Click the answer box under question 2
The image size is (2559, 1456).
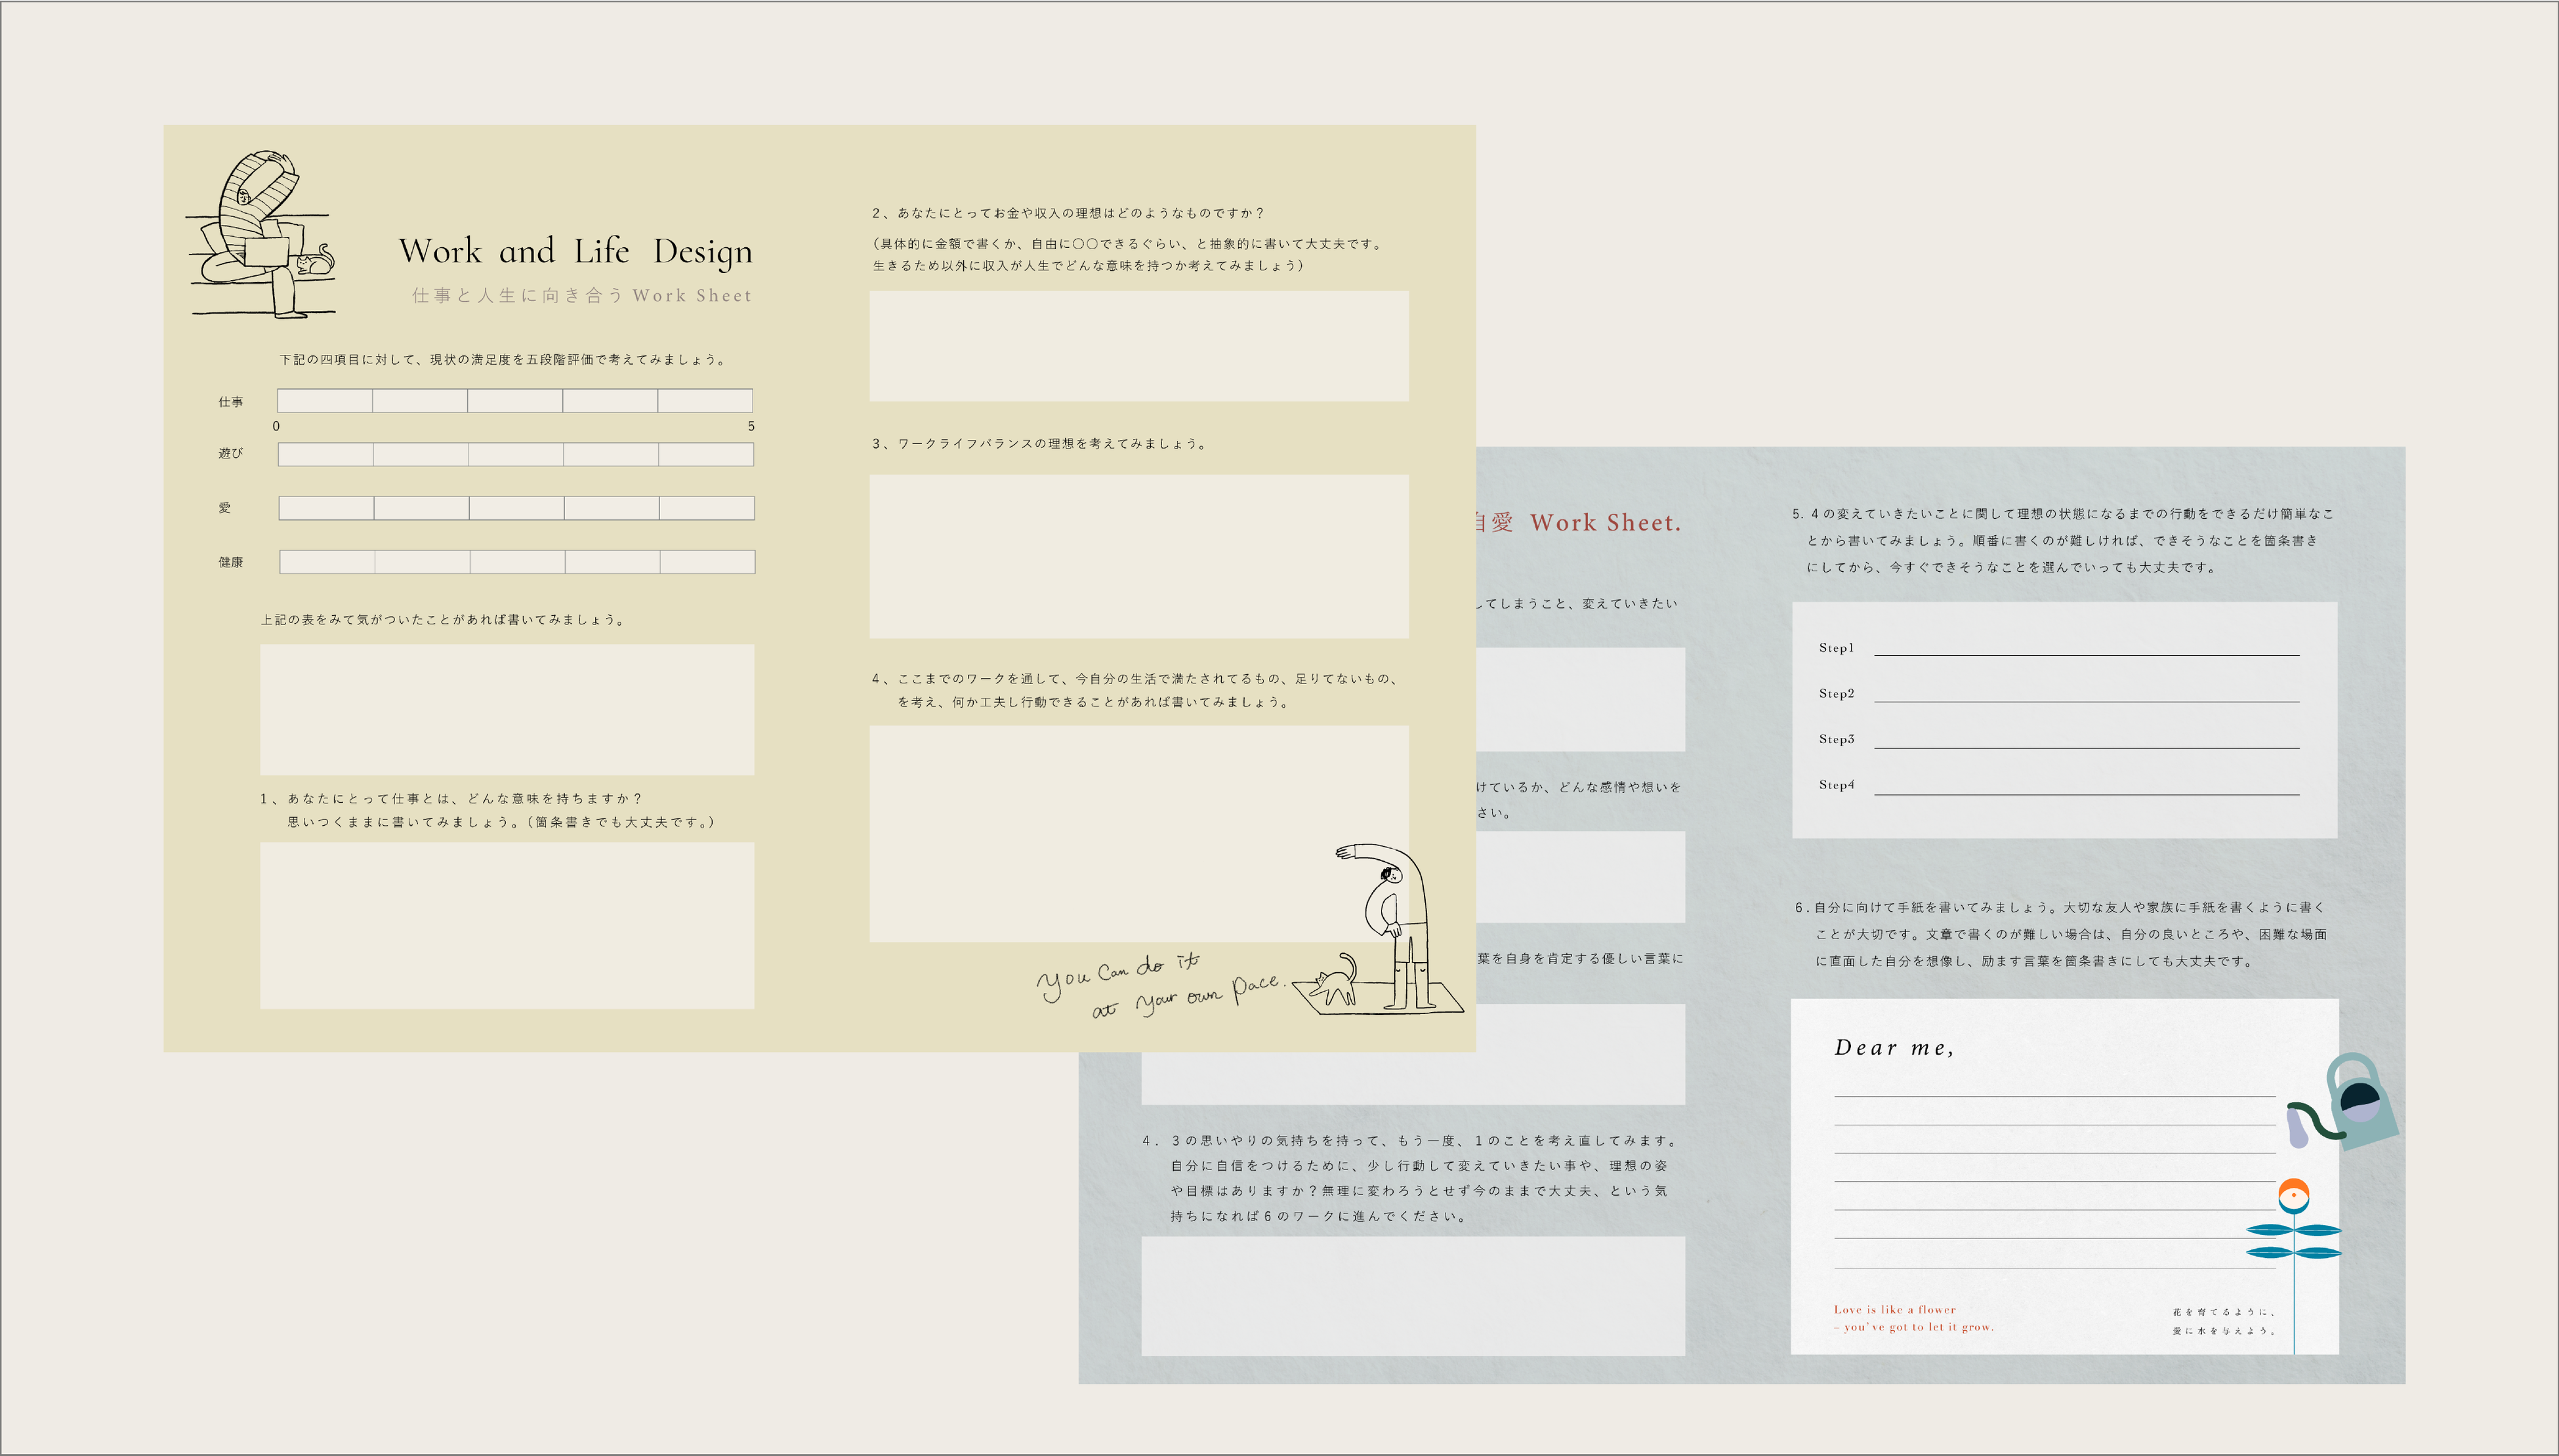[x=1138, y=346]
